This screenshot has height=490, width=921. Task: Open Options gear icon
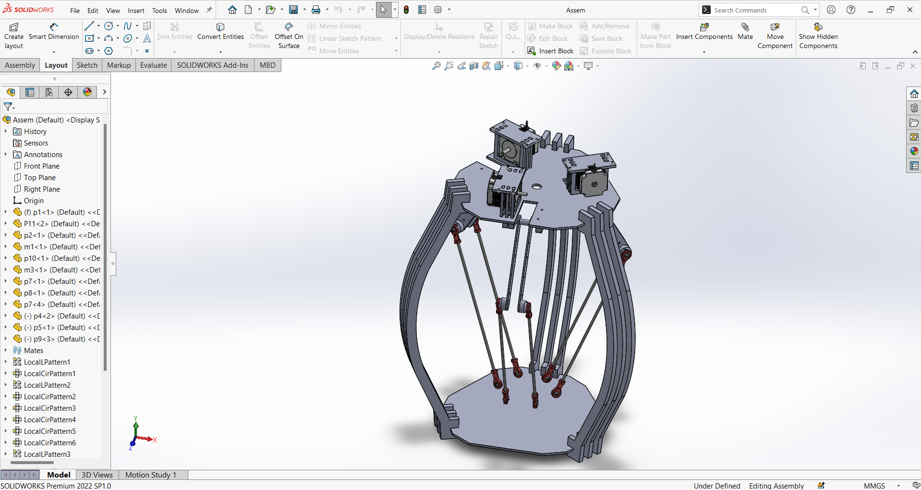(x=438, y=10)
